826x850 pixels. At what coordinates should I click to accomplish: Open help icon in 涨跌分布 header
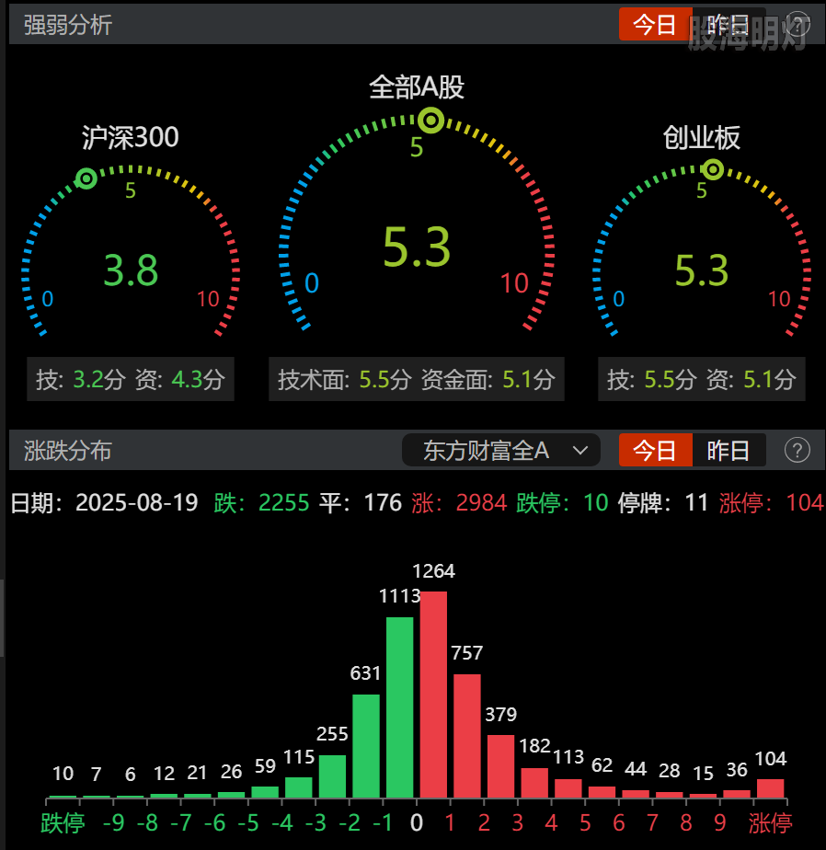[x=797, y=450]
